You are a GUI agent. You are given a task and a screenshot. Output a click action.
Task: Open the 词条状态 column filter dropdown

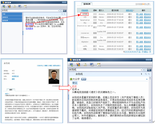[134, 10]
